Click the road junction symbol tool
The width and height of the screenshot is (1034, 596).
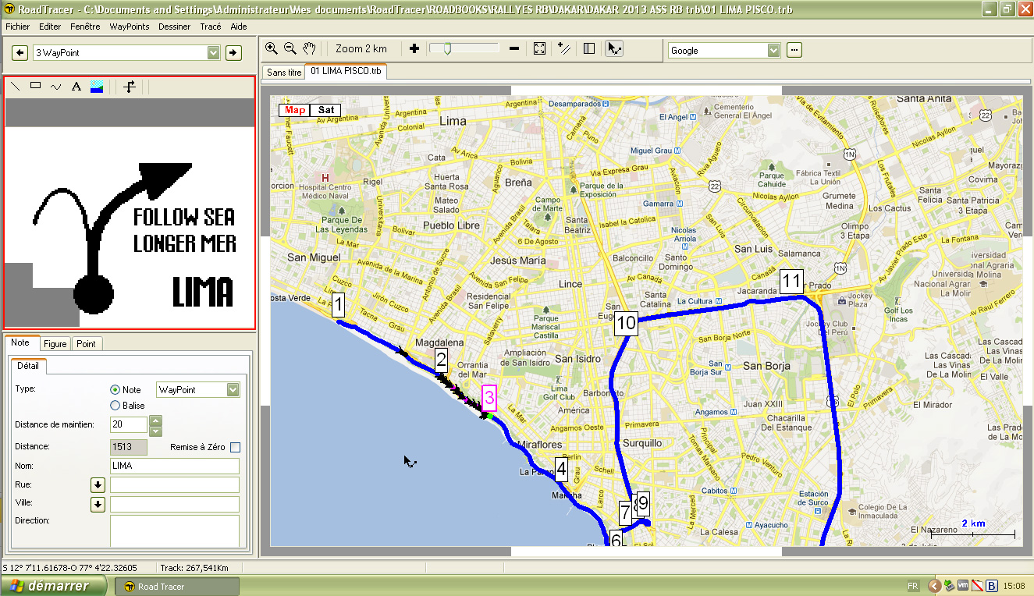[x=130, y=87]
